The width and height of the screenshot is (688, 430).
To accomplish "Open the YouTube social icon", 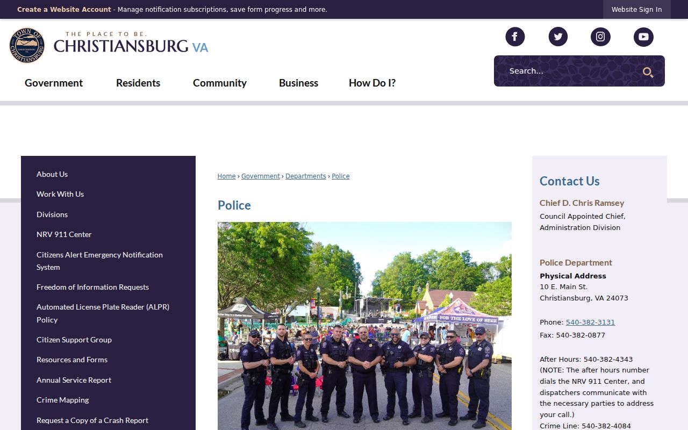I will point(643,37).
